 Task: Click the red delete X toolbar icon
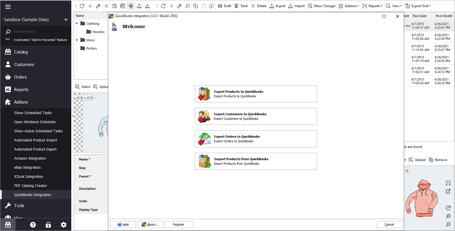107,6
